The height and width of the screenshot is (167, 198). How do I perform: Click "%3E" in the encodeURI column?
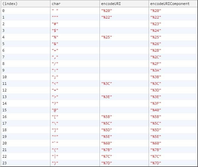[106, 97]
